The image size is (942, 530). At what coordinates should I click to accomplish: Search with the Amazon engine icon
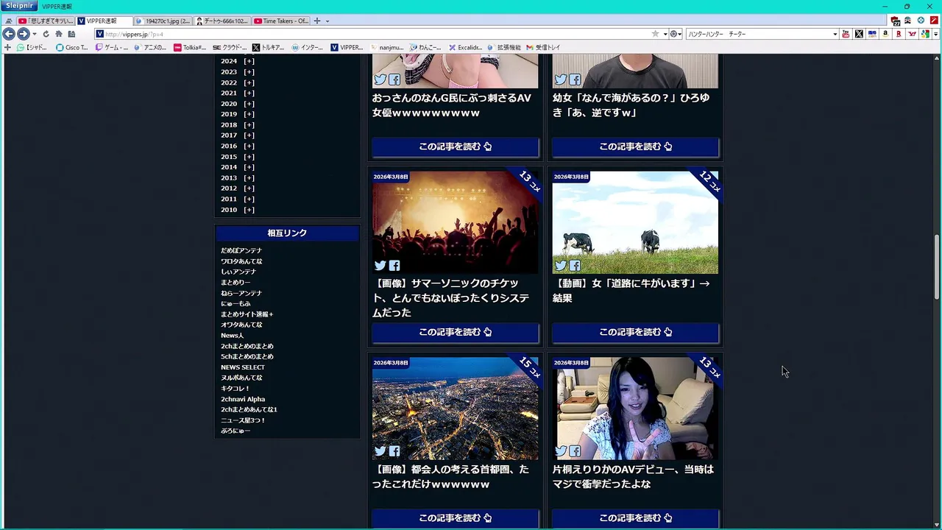click(x=885, y=34)
